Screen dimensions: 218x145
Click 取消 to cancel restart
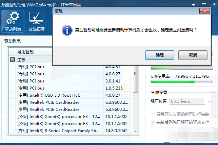point(193,55)
